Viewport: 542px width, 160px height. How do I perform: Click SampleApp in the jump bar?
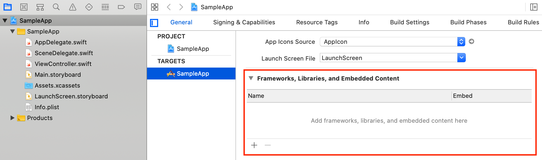tap(212, 7)
